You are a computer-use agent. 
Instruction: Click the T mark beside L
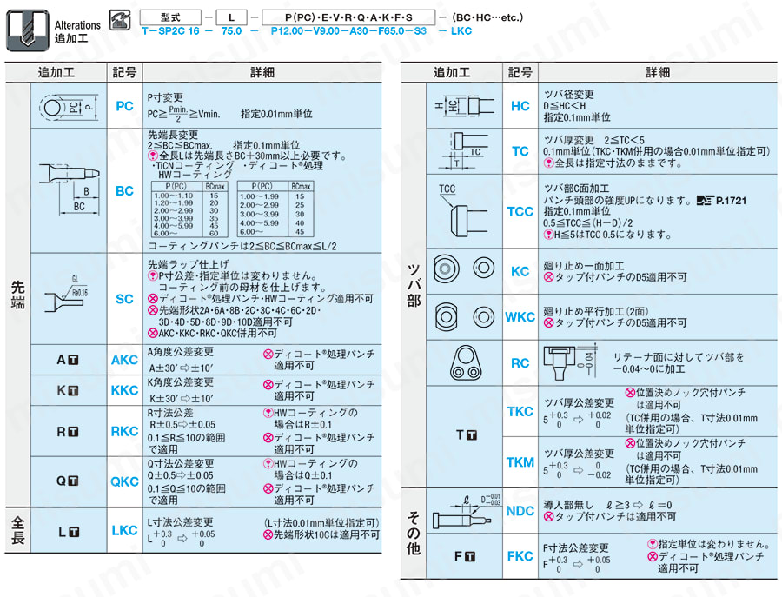(74, 532)
